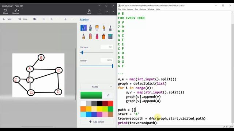234x131 pixels.
Task: Open the File menu in IDLE
Action: tap(120, 9)
